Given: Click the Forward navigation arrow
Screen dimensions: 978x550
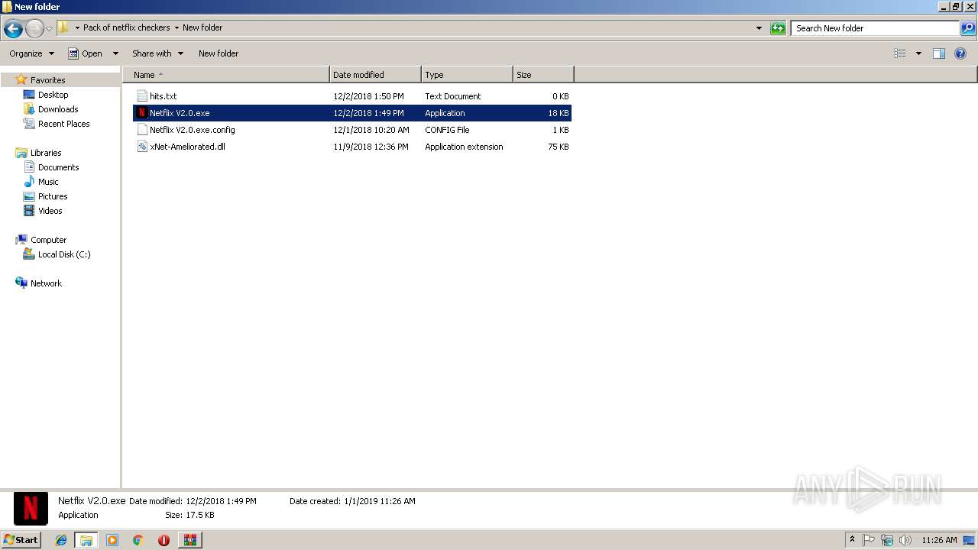Looking at the screenshot, I should (34, 29).
